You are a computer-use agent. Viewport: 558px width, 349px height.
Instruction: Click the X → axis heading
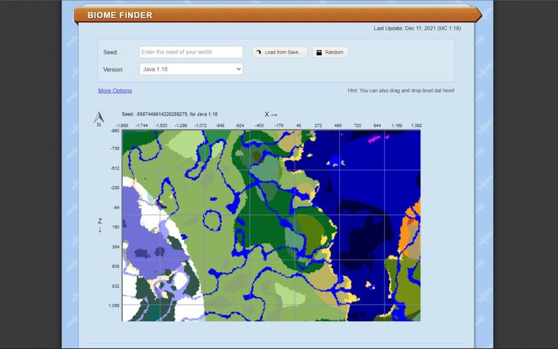(x=271, y=114)
